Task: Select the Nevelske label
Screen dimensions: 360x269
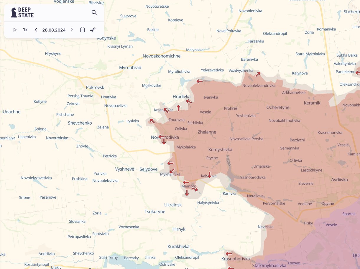Action: tap(266, 227)
